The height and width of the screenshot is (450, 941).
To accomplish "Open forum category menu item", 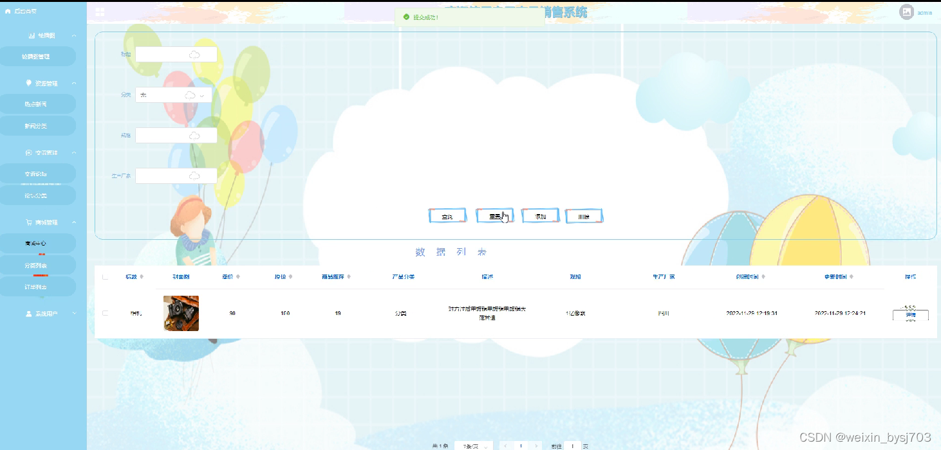I will pos(37,195).
